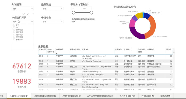Image resolution: width=186 pixels, height=99 pixels.
Task: Go to 生源地区分布 tab
Action: click(148, 96)
